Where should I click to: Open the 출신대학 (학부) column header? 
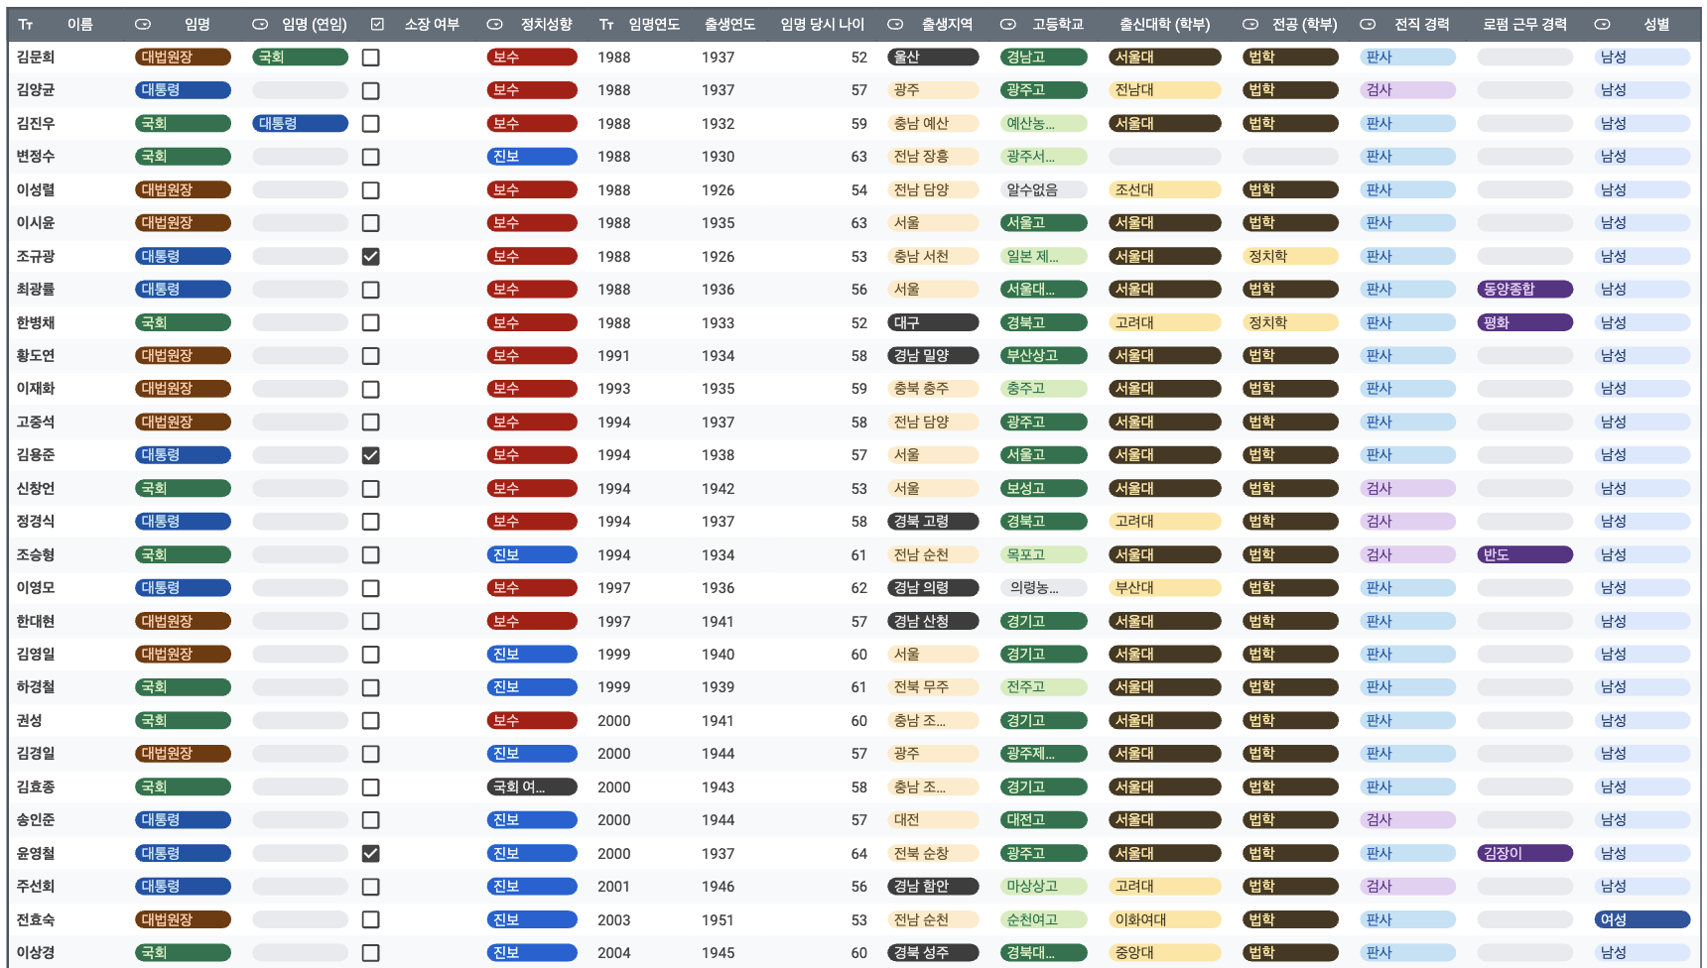click(x=1164, y=24)
